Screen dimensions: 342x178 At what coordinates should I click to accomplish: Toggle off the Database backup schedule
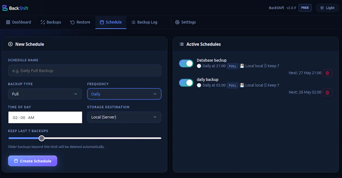tap(186, 64)
